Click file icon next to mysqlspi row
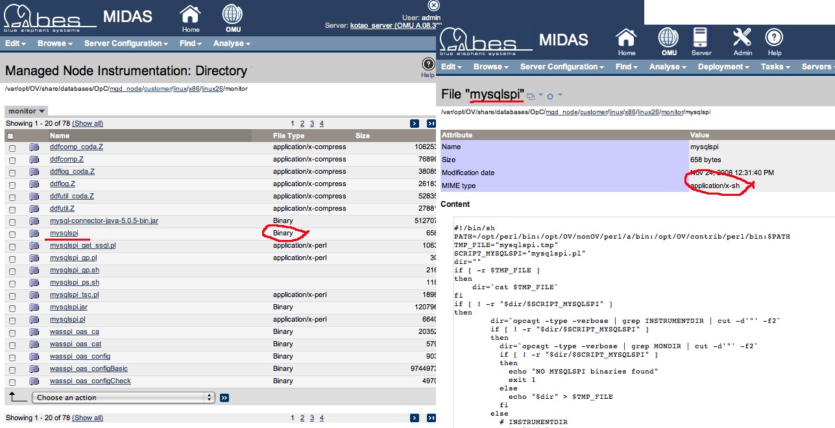Screen dimensions: 835x428 pos(34,233)
